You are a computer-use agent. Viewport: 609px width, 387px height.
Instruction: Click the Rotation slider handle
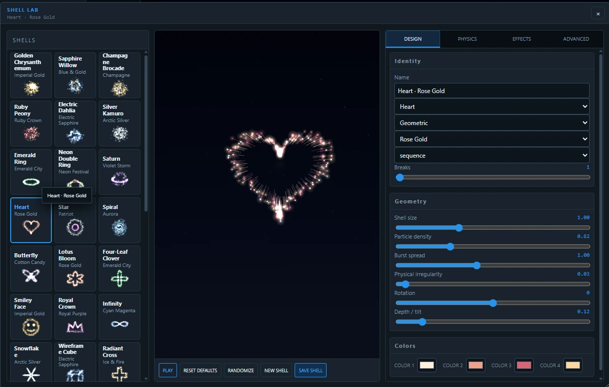click(493, 303)
